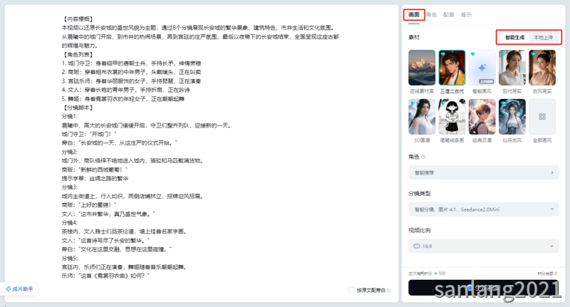Screen dimensions: 570x307
Task: Open the 分镜类型 dropdown
Action: coord(484,209)
